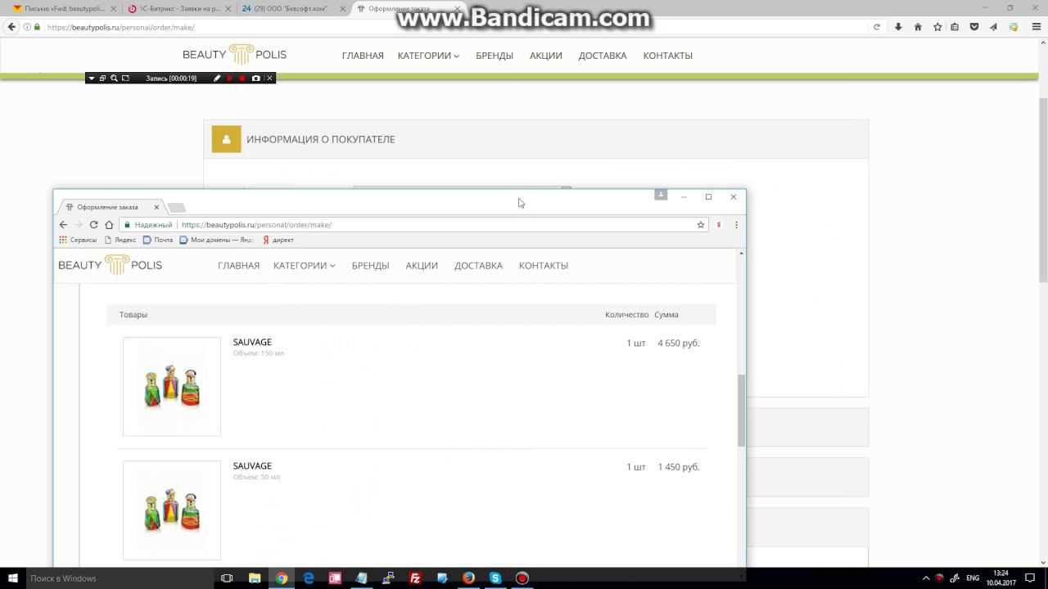This screenshot has height=589, width=1048.
Task: Open БРЕНДЫ in the Firefox page
Action: pos(495,56)
